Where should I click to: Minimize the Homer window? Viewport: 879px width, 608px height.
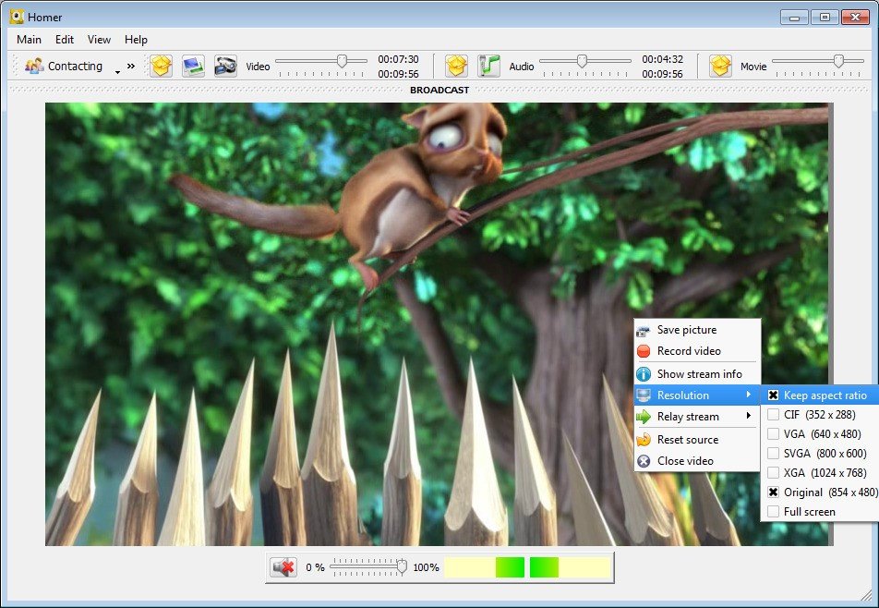coord(794,18)
